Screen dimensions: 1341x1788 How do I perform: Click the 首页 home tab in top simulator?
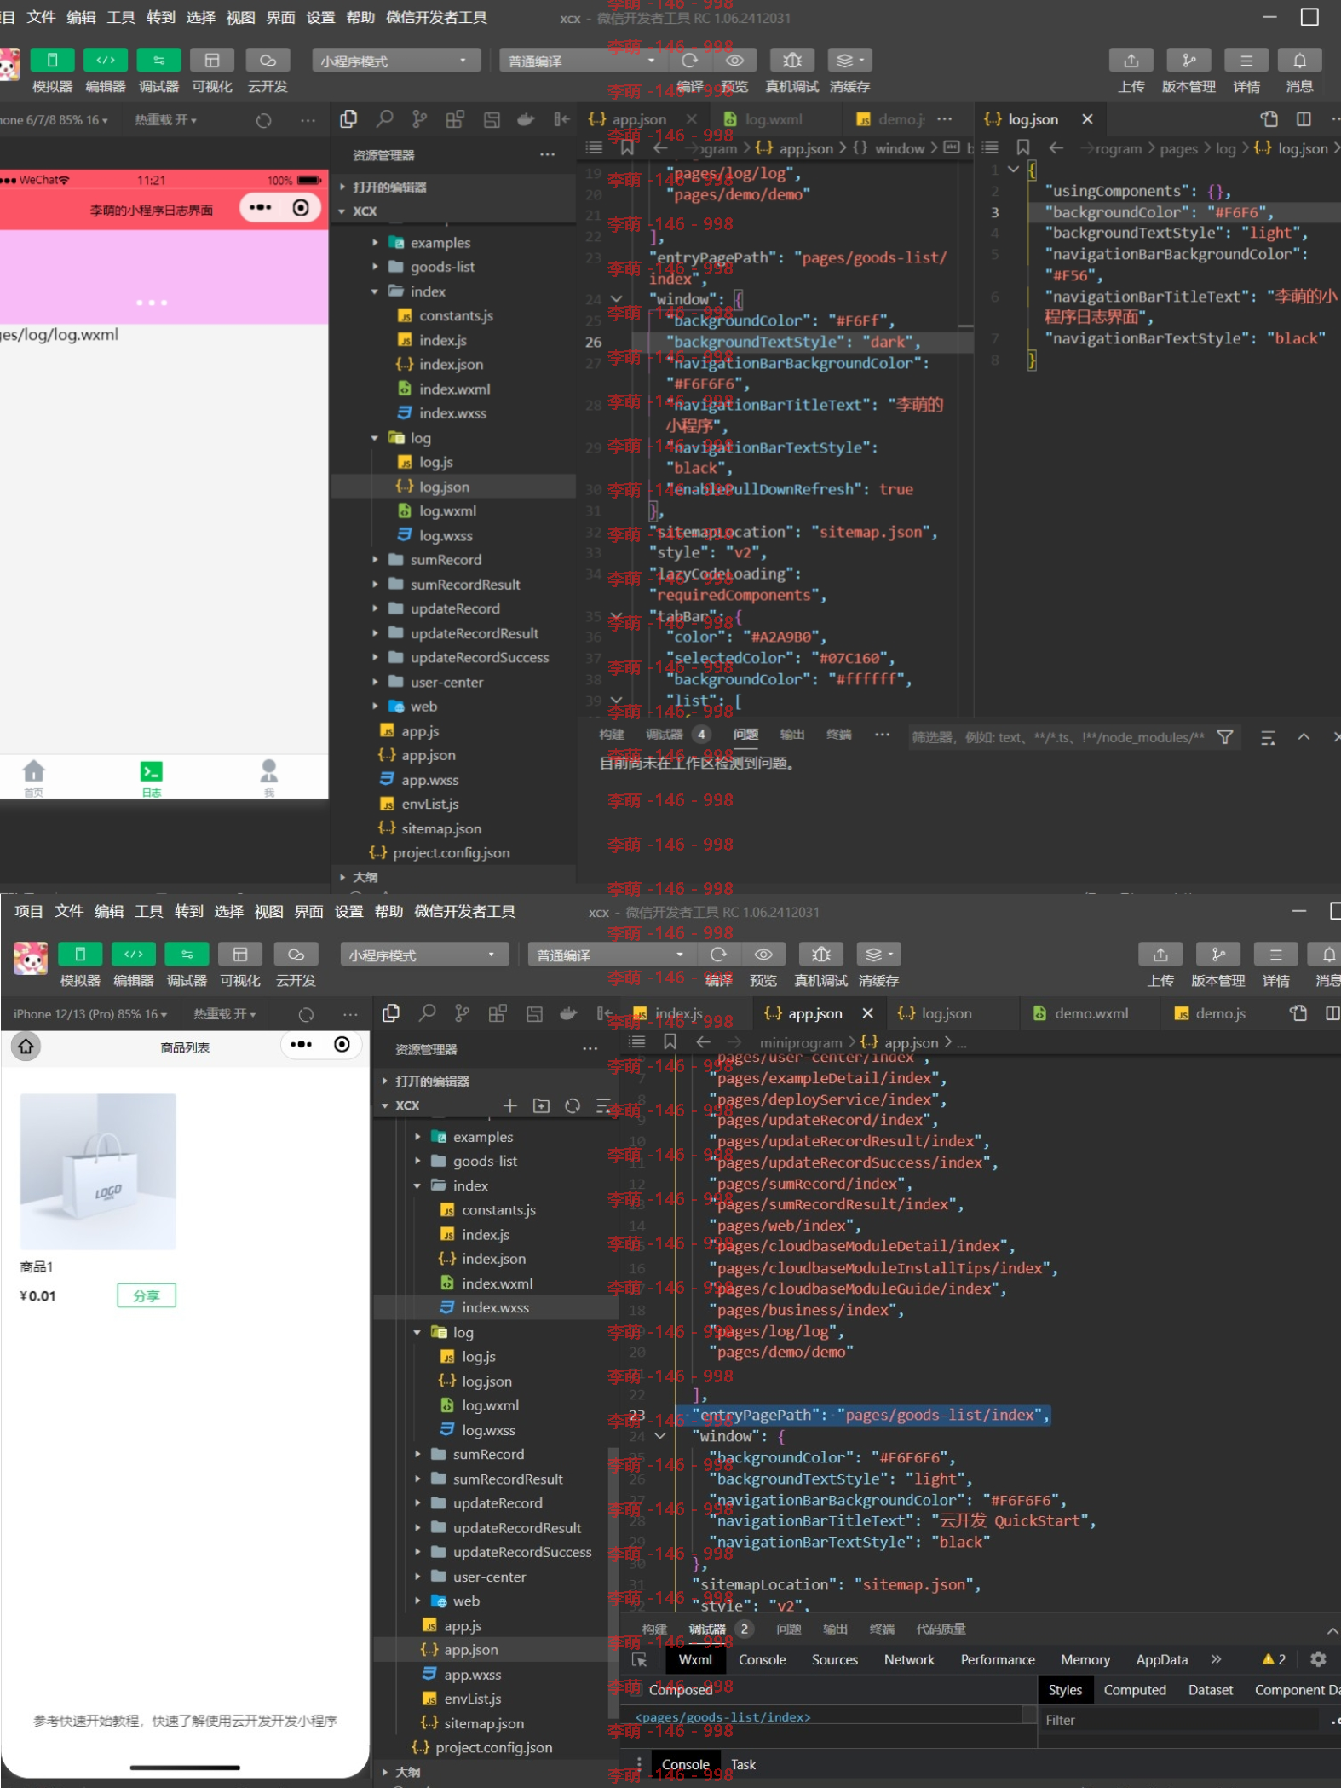click(34, 778)
